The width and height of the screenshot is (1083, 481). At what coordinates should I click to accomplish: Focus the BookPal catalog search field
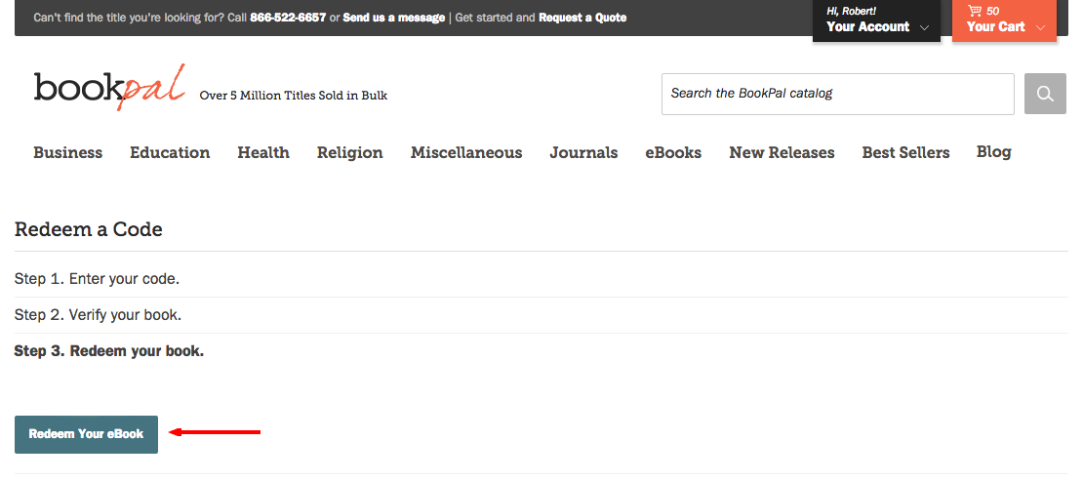point(838,94)
